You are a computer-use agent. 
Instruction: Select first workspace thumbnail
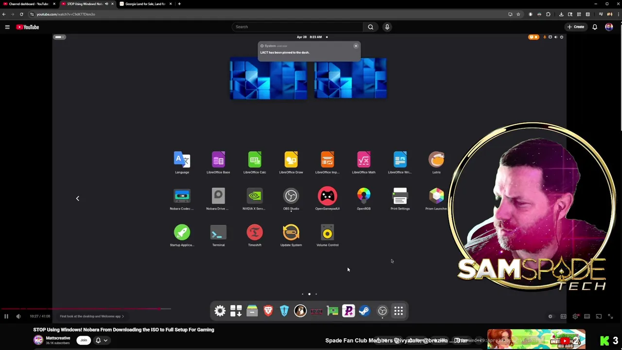[268, 78]
